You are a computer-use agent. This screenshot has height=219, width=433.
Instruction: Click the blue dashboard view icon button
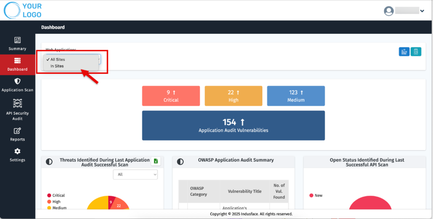(x=404, y=52)
